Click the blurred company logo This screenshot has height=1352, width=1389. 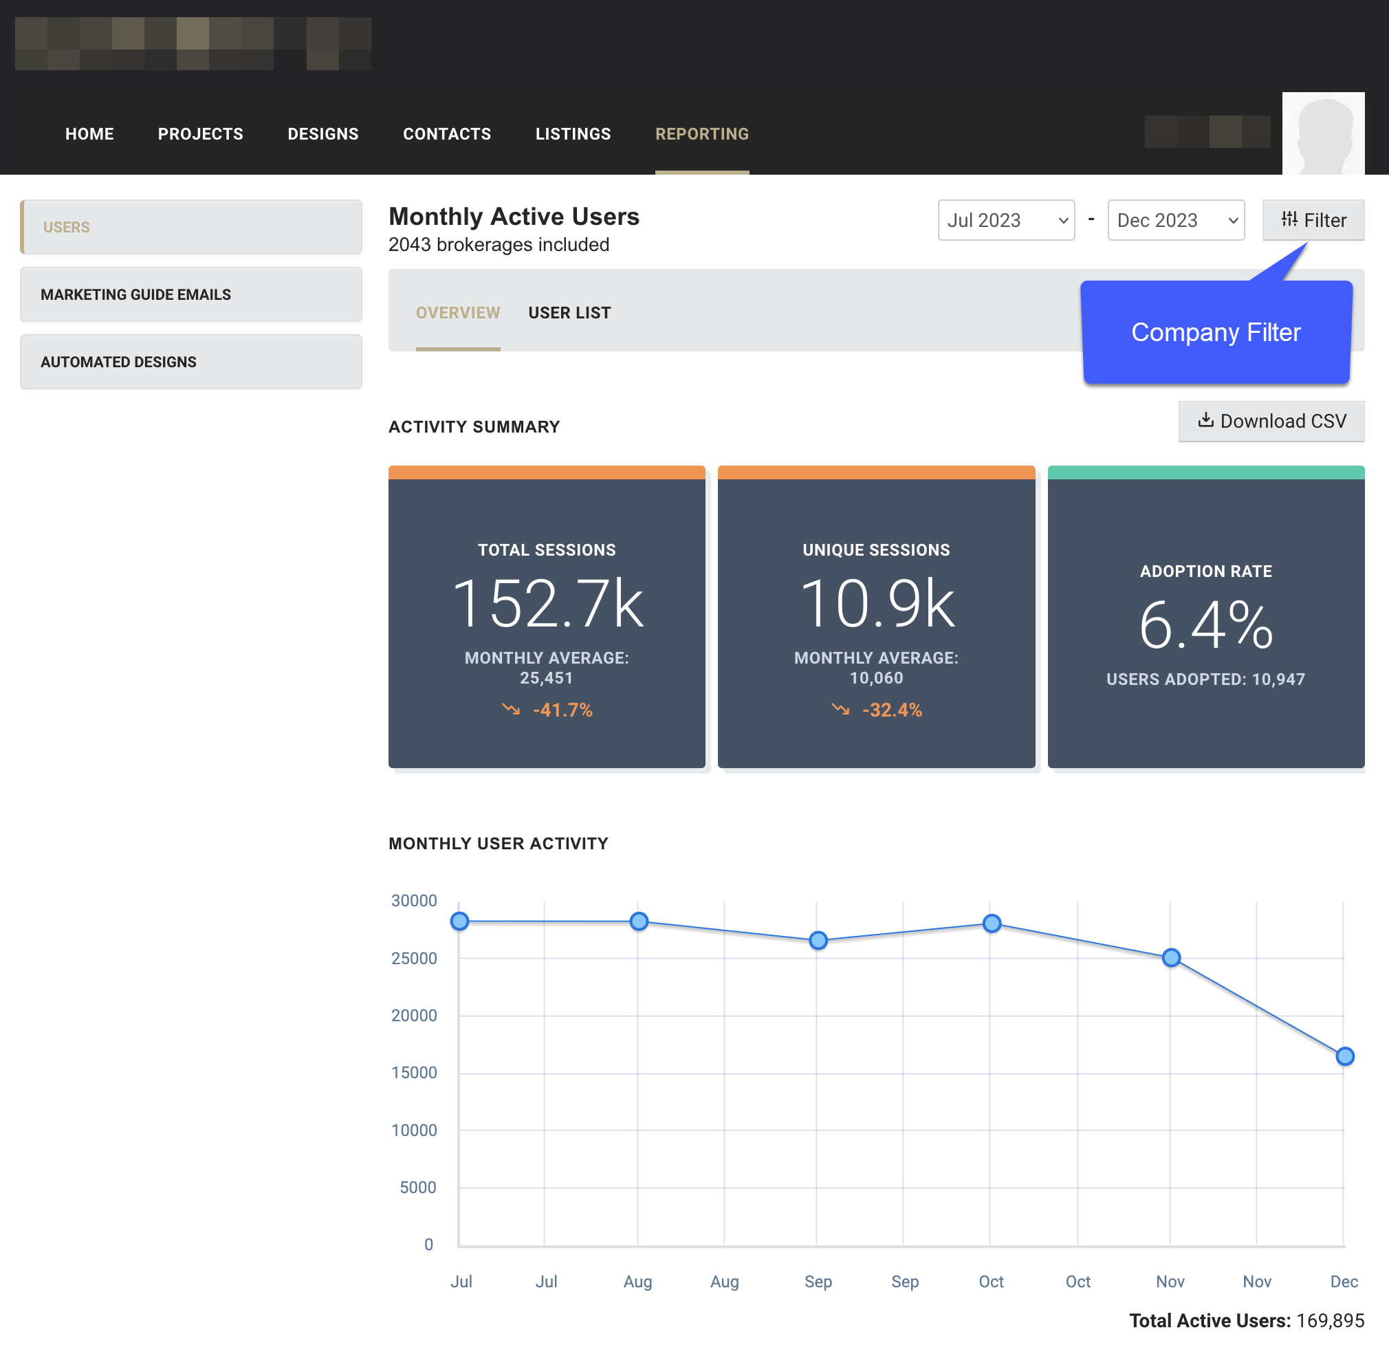(193, 44)
